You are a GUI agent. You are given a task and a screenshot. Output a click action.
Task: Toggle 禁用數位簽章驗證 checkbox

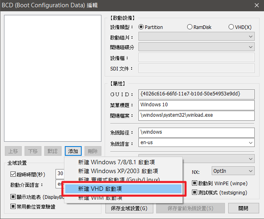pos(13,207)
